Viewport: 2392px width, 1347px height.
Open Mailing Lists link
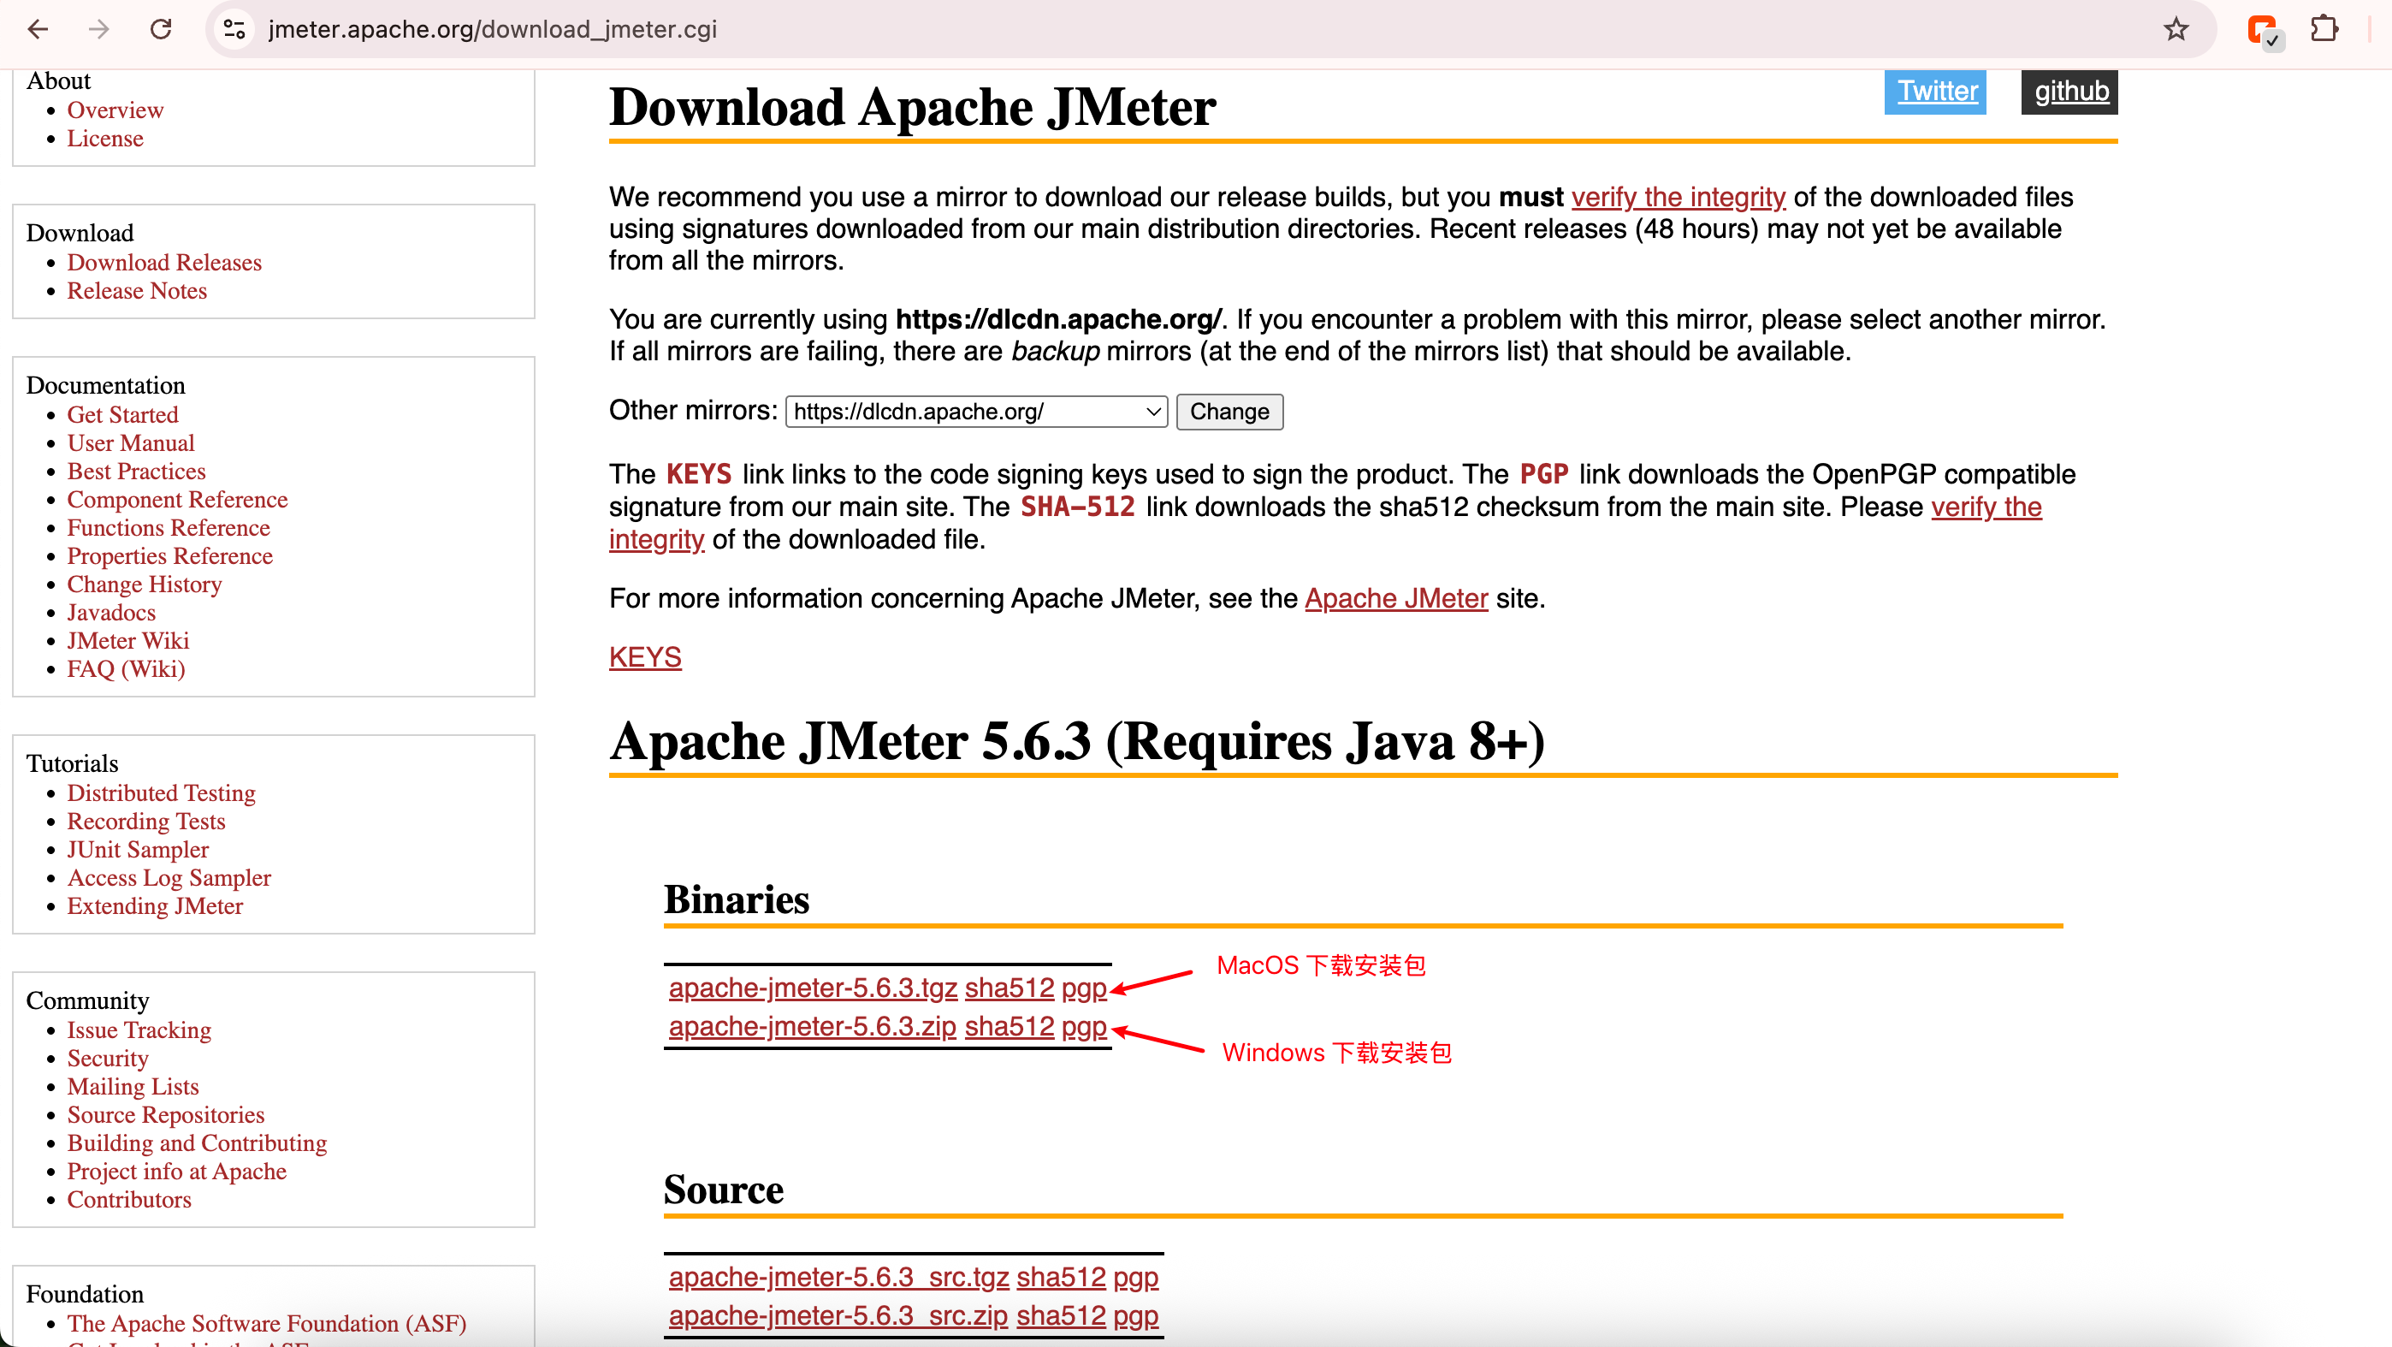[x=133, y=1086]
